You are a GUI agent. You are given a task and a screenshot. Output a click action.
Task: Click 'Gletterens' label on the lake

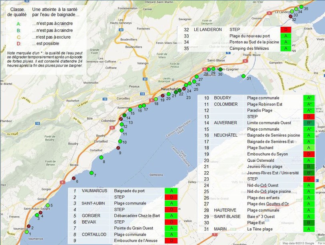[x=156, y=175]
